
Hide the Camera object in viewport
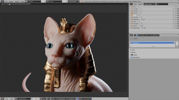[x=174, y=13]
